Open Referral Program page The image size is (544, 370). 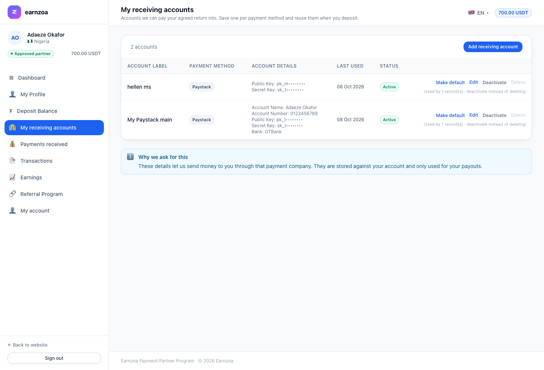pyautogui.click(x=54, y=194)
